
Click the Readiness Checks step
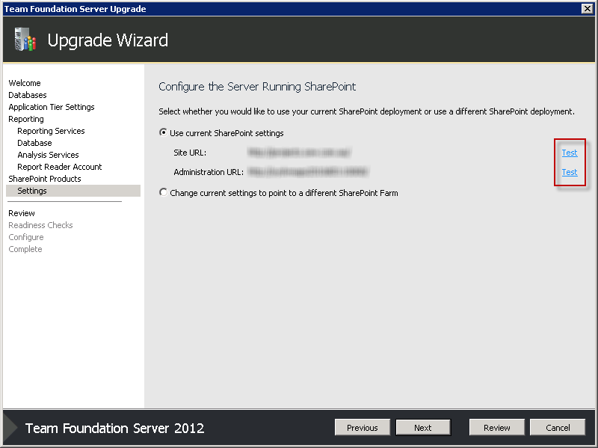tap(40, 225)
